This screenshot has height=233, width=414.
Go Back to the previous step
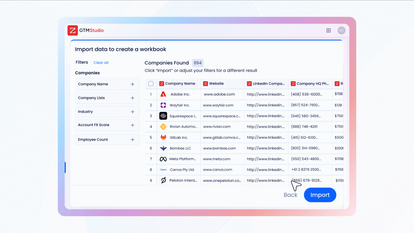290,195
